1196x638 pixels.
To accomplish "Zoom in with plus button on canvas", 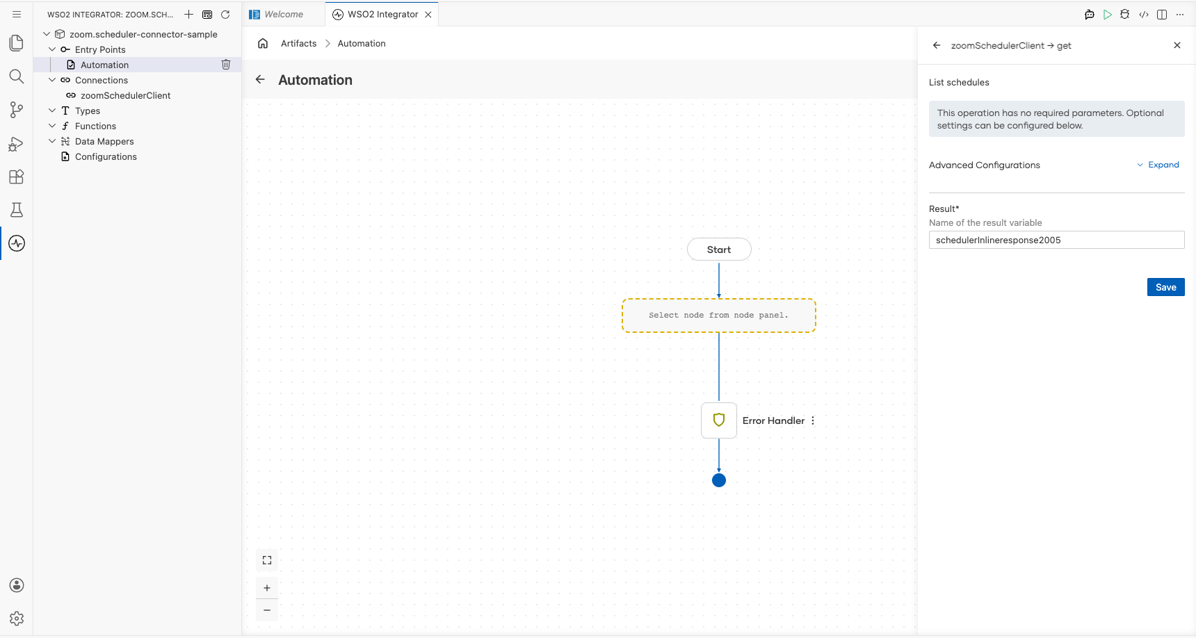I will (267, 588).
